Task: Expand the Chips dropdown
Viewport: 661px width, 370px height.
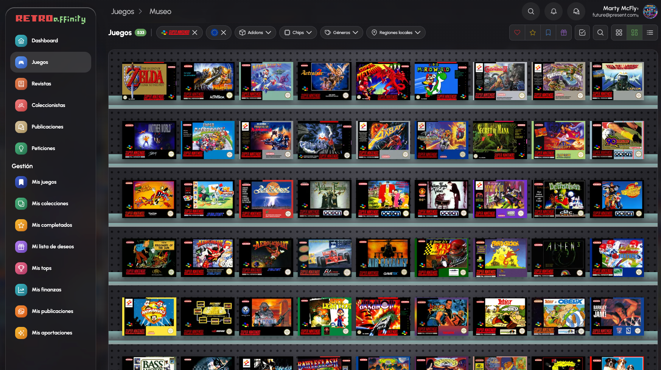Action: click(298, 33)
